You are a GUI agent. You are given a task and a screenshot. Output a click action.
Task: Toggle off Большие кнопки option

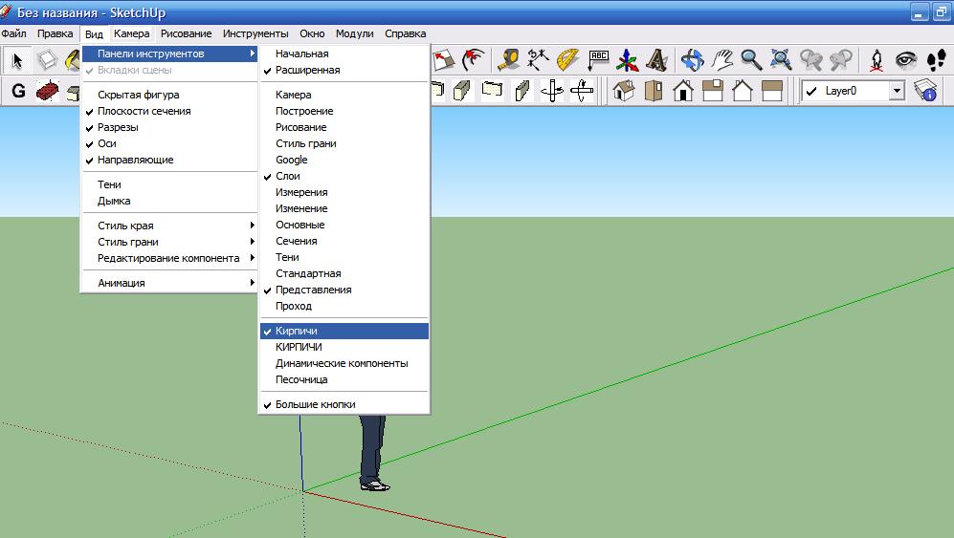click(x=315, y=404)
